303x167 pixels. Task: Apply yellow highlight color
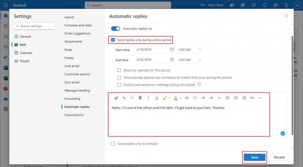(x=165, y=98)
